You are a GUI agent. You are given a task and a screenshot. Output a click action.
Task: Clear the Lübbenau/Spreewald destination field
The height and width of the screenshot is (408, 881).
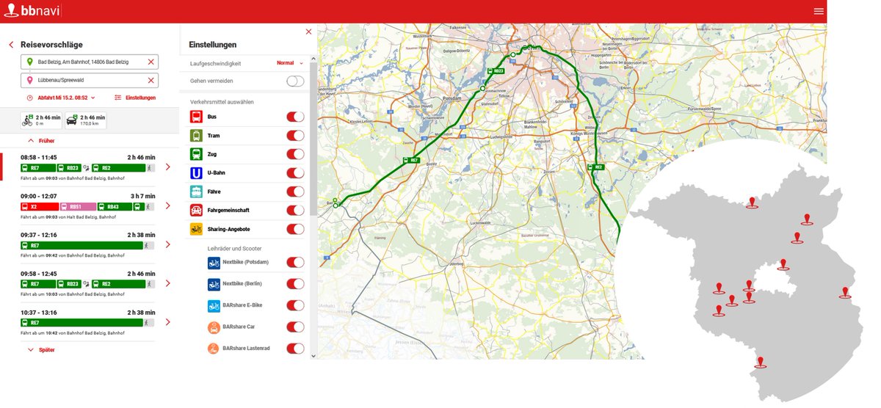point(151,80)
